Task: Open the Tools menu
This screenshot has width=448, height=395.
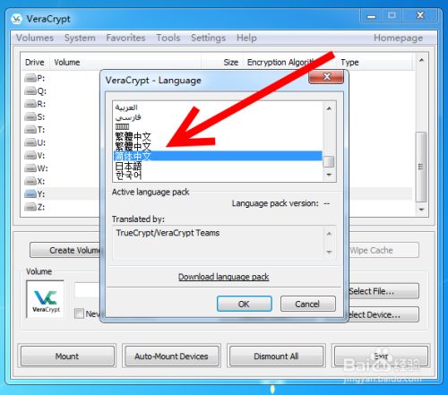Action: (x=168, y=38)
